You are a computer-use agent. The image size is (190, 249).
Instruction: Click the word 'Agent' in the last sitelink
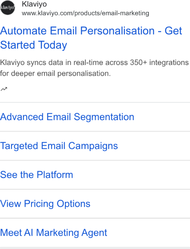[x=94, y=233]
